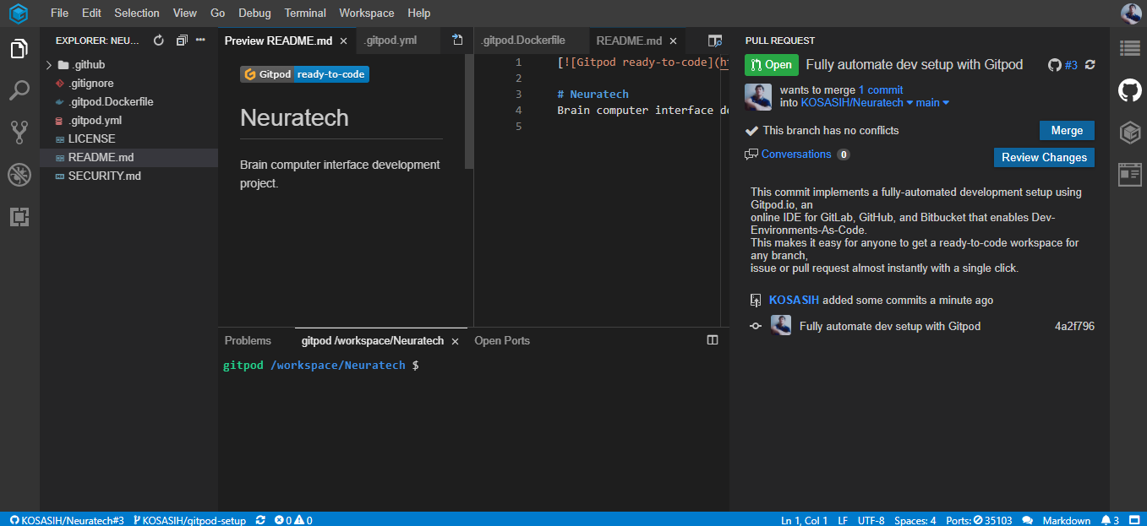Split the terminal panel layout
Screen dimensions: 1147x526
pyautogui.click(x=713, y=340)
